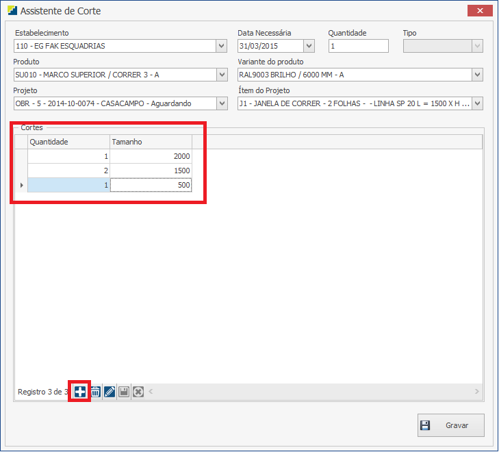Click the Tamanho column header

(151, 141)
